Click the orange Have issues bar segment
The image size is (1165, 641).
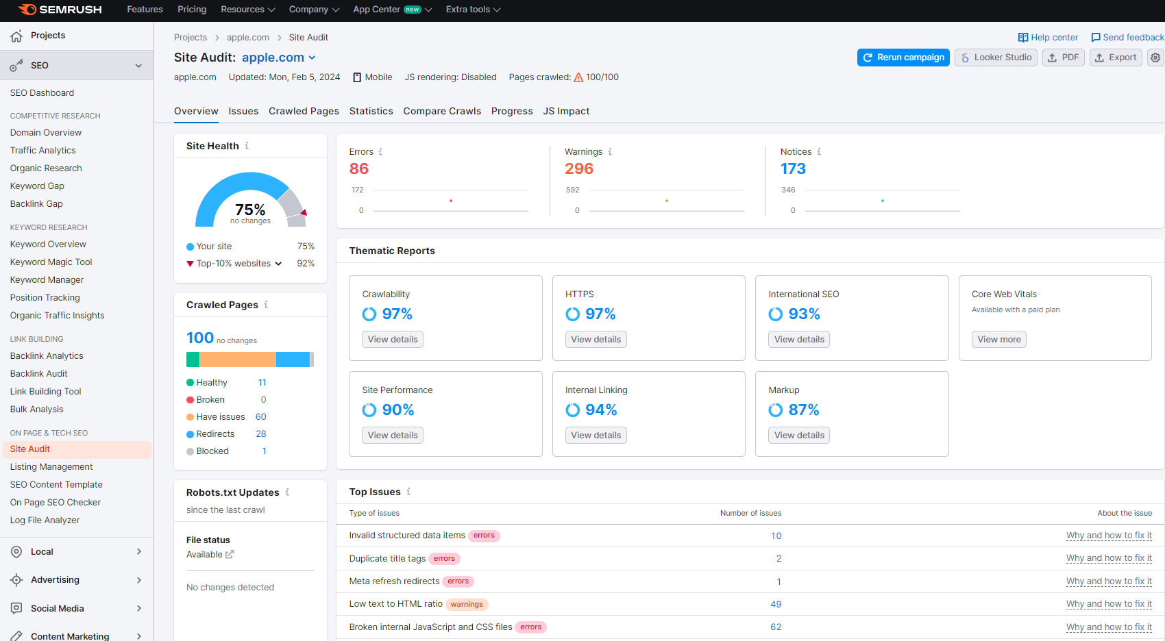click(x=237, y=360)
